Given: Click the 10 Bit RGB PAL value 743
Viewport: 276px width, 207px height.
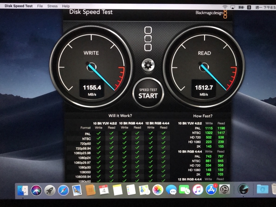Looking at the screenshot, I should tap(209, 156).
